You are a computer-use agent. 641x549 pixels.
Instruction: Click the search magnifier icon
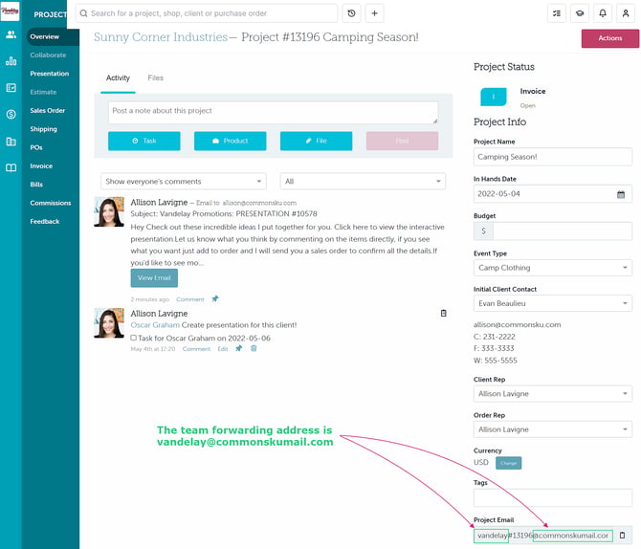tap(83, 13)
